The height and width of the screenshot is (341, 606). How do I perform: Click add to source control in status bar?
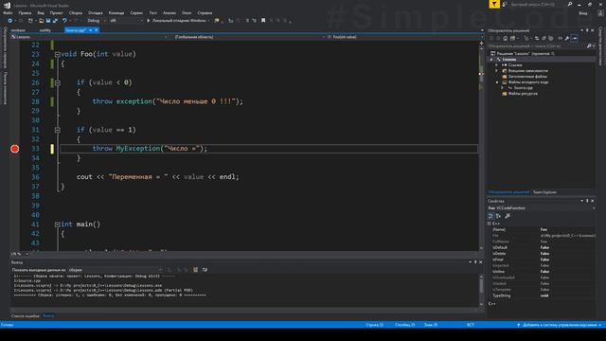tap(559, 325)
